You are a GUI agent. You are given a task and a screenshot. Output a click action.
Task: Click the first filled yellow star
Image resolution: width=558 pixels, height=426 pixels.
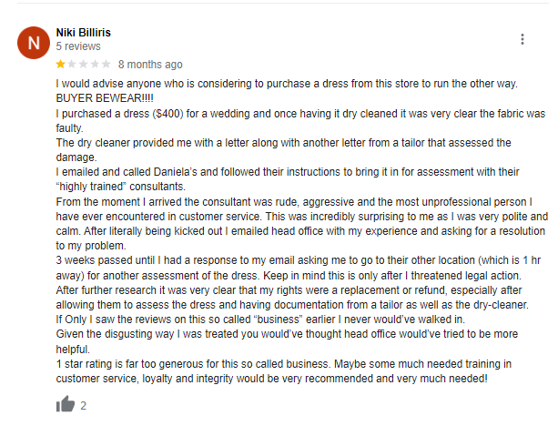[61, 65]
